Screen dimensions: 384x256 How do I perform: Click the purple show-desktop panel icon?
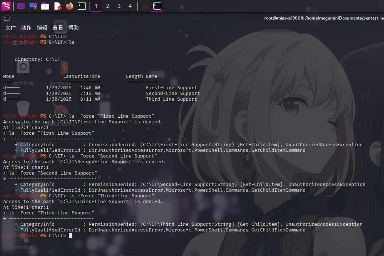pyautogui.click(x=21, y=6)
